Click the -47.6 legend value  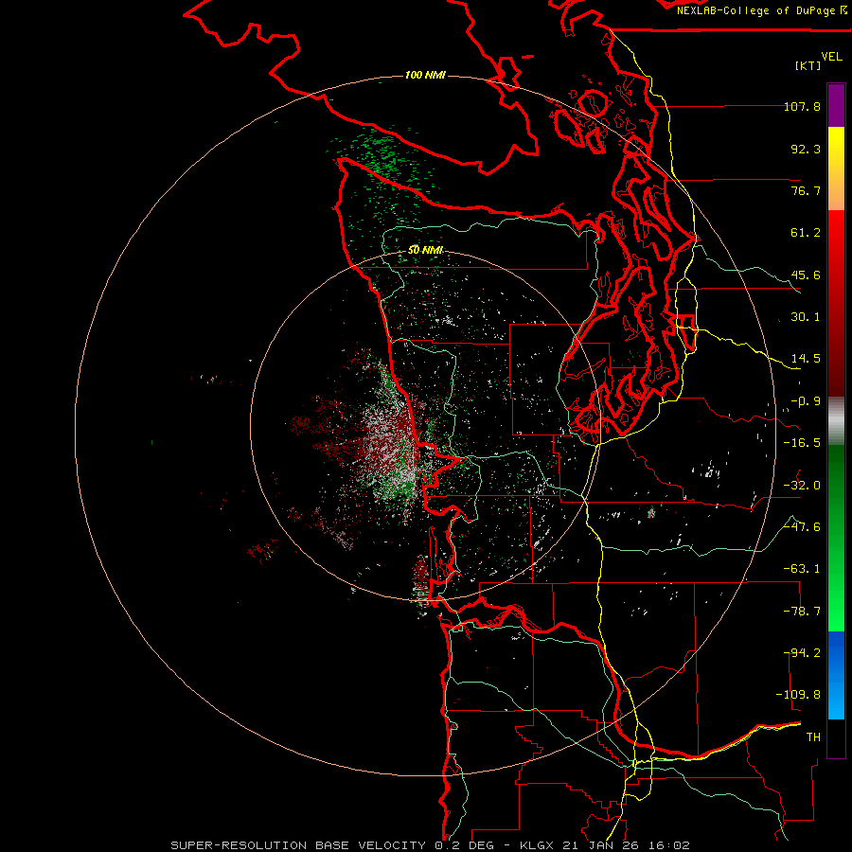click(x=802, y=527)
